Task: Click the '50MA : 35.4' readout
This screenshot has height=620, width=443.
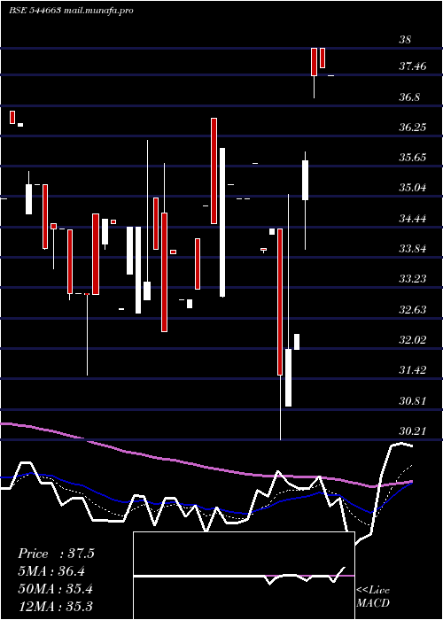Action: [55, 589]
